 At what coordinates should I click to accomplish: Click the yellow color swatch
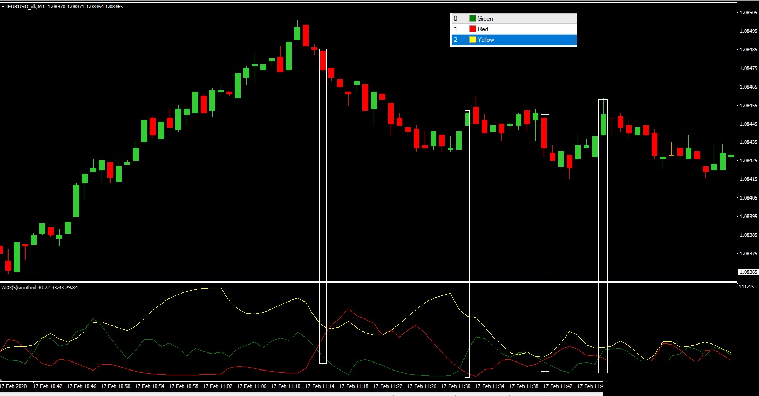pos(473,40)
